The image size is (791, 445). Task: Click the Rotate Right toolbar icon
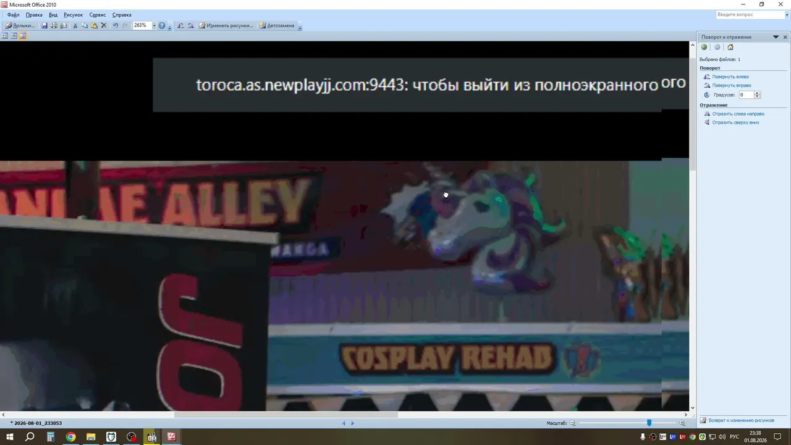(190, 25)
